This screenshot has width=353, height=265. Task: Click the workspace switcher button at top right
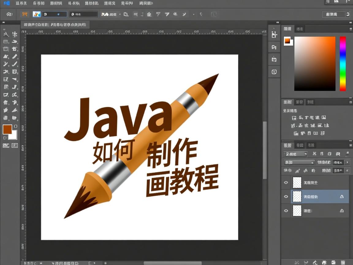pos(336,14)
